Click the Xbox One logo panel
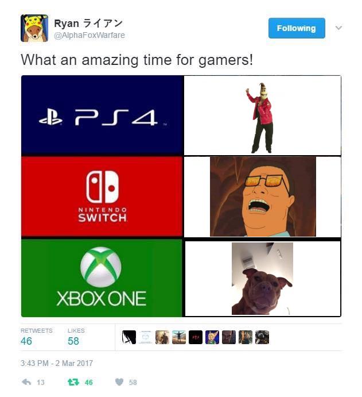 102,277
